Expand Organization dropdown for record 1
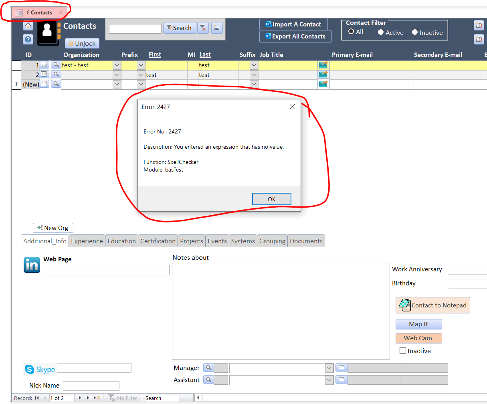The height and width of the screenshot is (404, 487). (x=117, y=65)
